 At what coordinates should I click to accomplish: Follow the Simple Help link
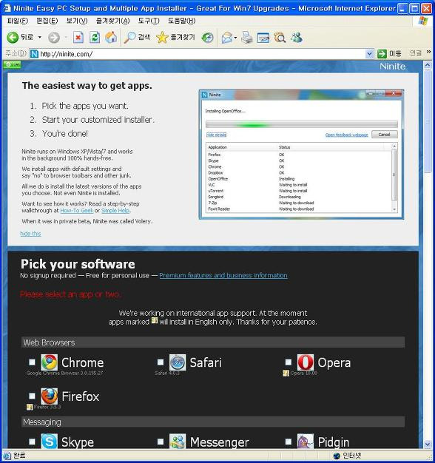point(115,211)
